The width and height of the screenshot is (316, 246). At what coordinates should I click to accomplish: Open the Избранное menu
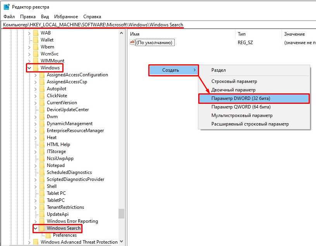point(66,17)
